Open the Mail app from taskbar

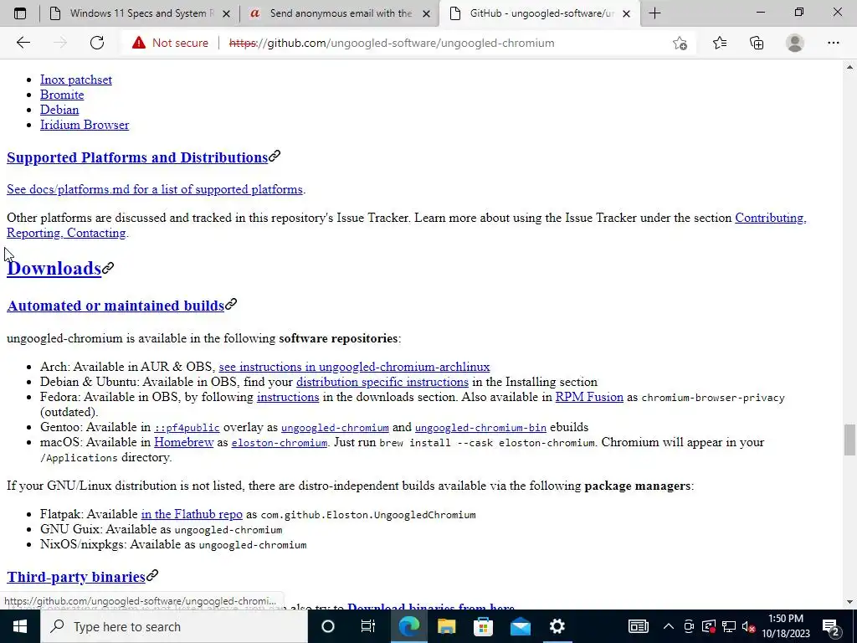pyautogui.click(x=521, y=626)
